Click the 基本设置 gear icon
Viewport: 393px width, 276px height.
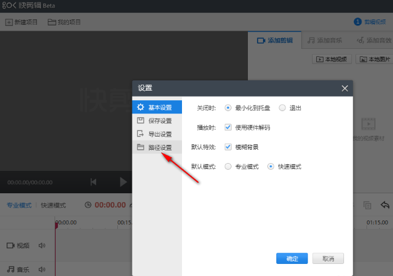(140, 108)
